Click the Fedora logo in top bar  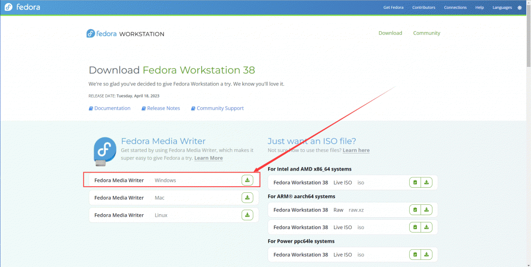coord(22,8)
